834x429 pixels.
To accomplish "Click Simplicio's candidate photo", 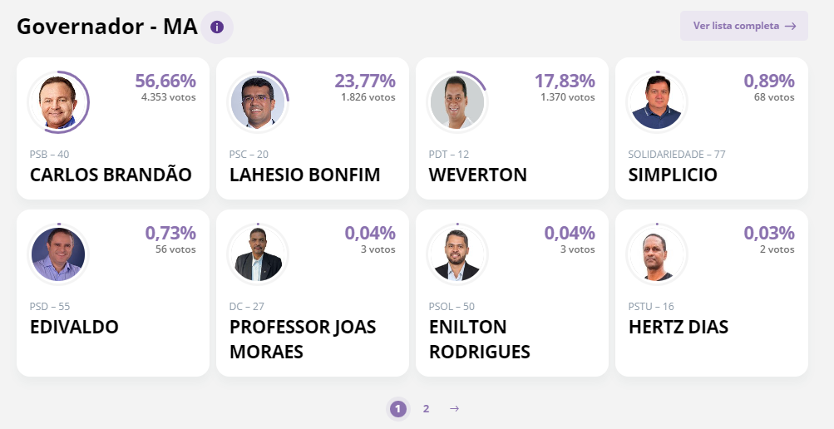I will (x=657, y=102).
